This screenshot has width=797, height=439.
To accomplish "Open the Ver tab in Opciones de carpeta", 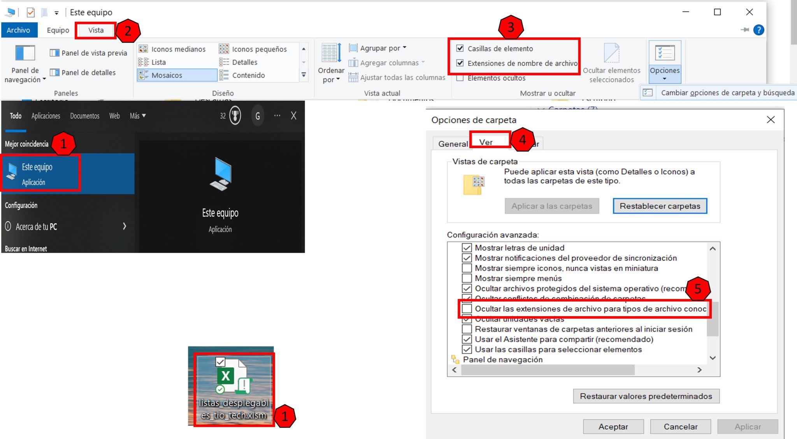I will click(x=486, y=142).
